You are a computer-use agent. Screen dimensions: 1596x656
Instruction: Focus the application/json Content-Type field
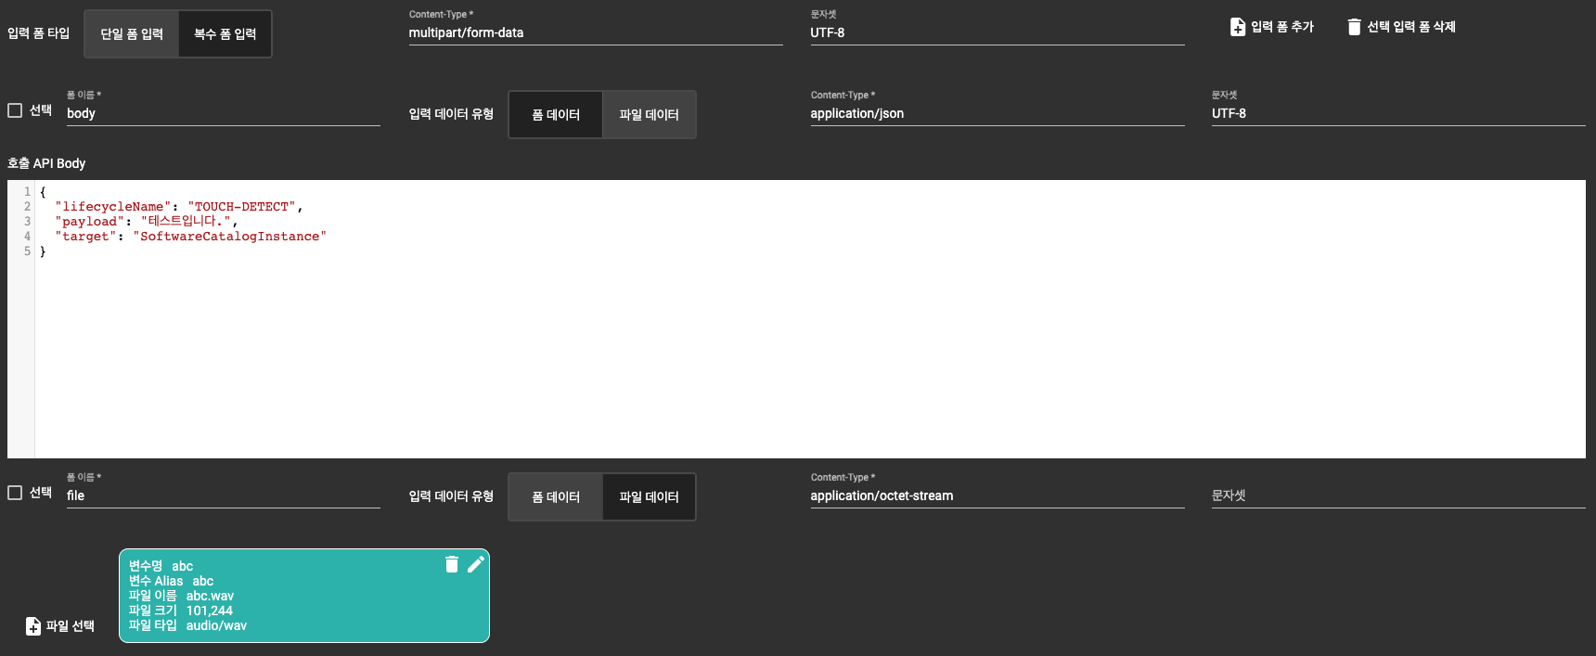click(997, 113)
